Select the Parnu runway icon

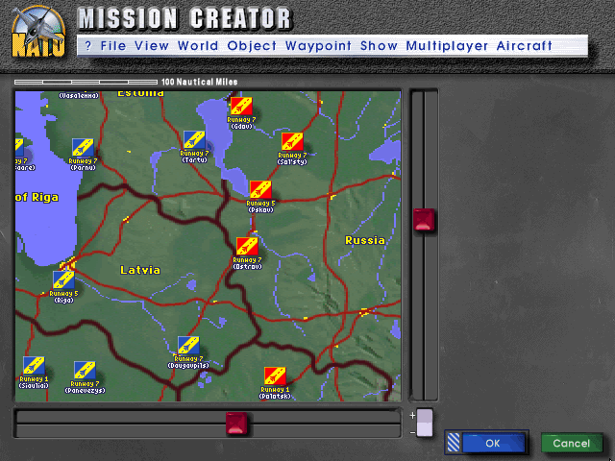[x=84, y=148]
